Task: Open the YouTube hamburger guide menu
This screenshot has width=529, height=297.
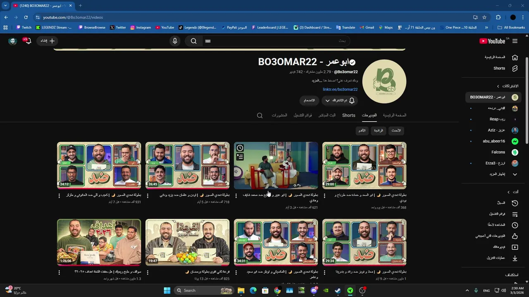Action: pos(515,41)
